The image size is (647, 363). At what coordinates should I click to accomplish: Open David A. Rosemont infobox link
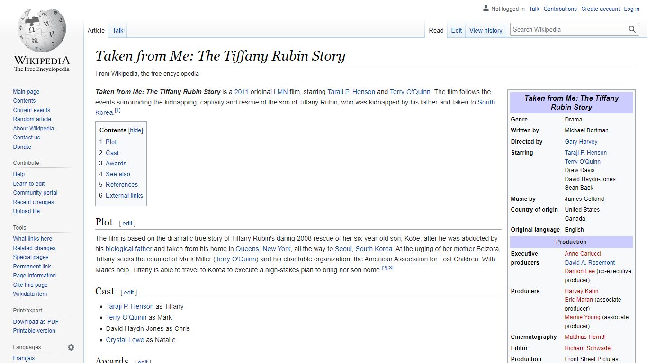click(590, 263)
